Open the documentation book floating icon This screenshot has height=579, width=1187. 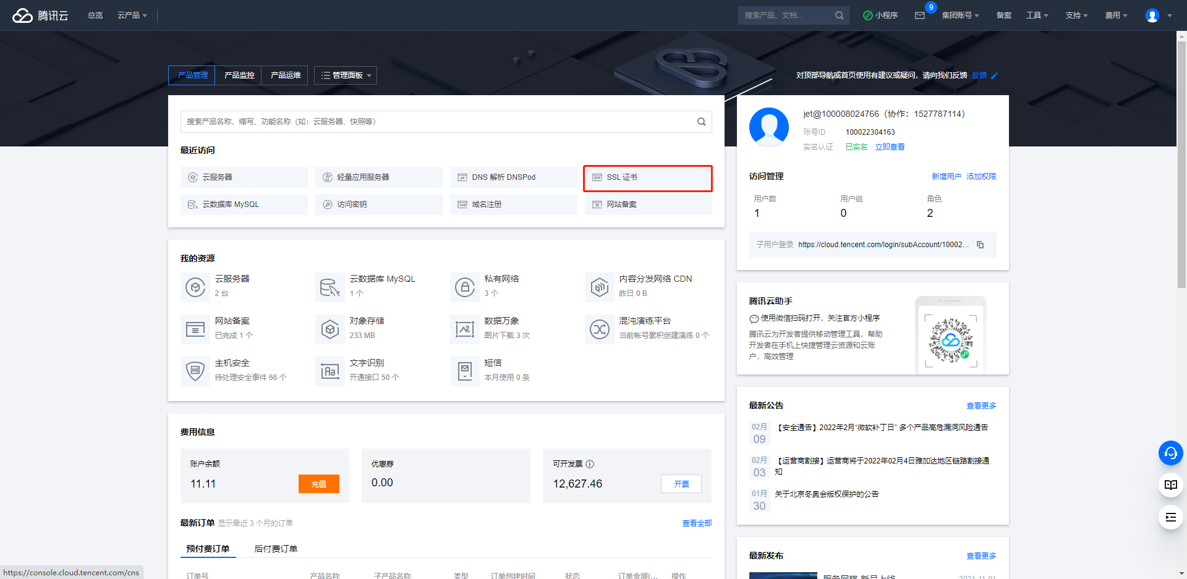1170,485
